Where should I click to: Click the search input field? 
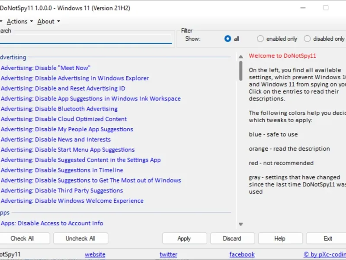click(x=86, y=39)
